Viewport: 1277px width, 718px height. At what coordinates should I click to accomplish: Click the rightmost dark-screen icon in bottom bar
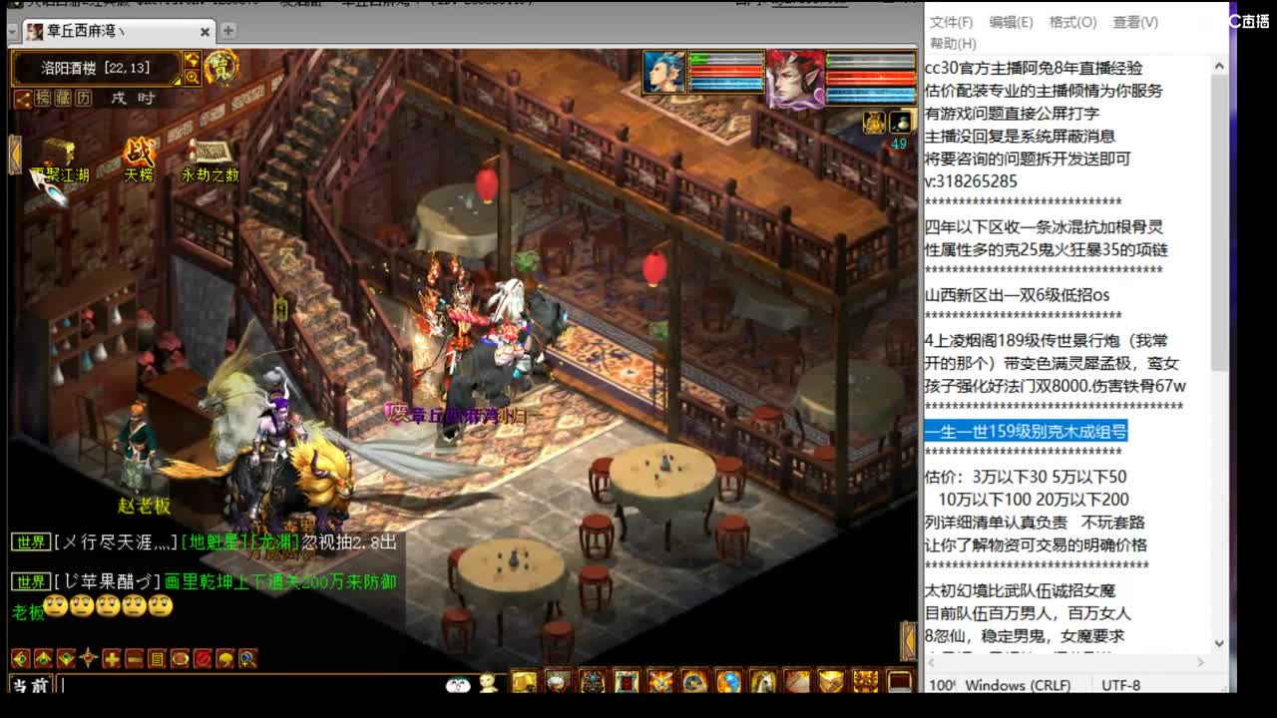click(900, 682)
